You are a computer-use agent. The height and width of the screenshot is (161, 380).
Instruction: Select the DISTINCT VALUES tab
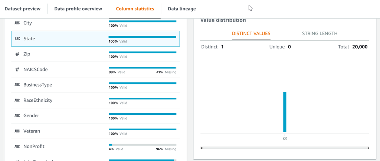(x=251, y=33)
